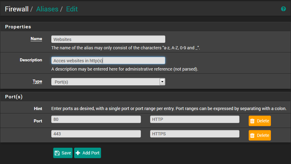The image size is (291, 164).
Task: Click the Properties section header
Action: [18, 27]
